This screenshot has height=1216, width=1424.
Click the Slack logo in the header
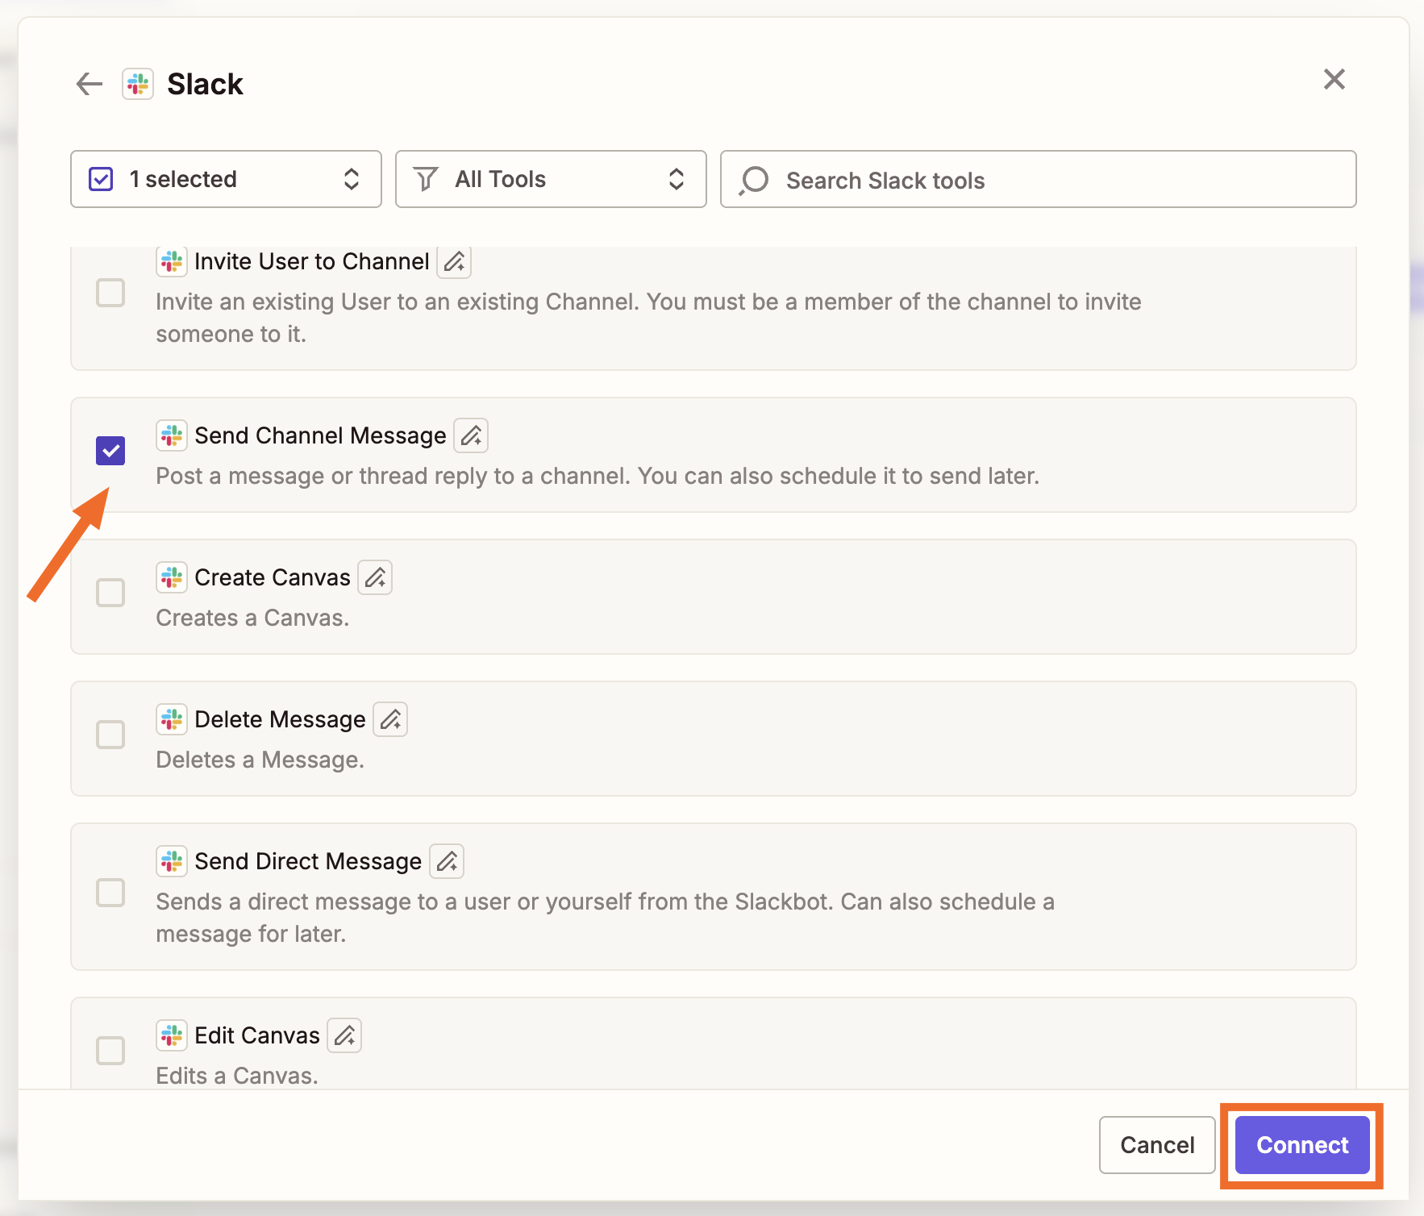coord(137,84)
